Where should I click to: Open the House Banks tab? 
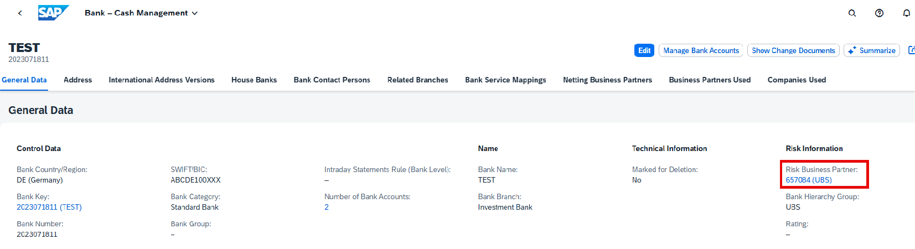[x=254, y=80]
